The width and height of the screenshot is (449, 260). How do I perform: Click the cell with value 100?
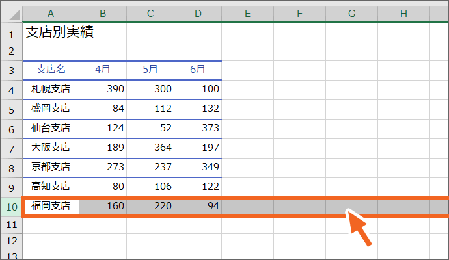point(198,90)
